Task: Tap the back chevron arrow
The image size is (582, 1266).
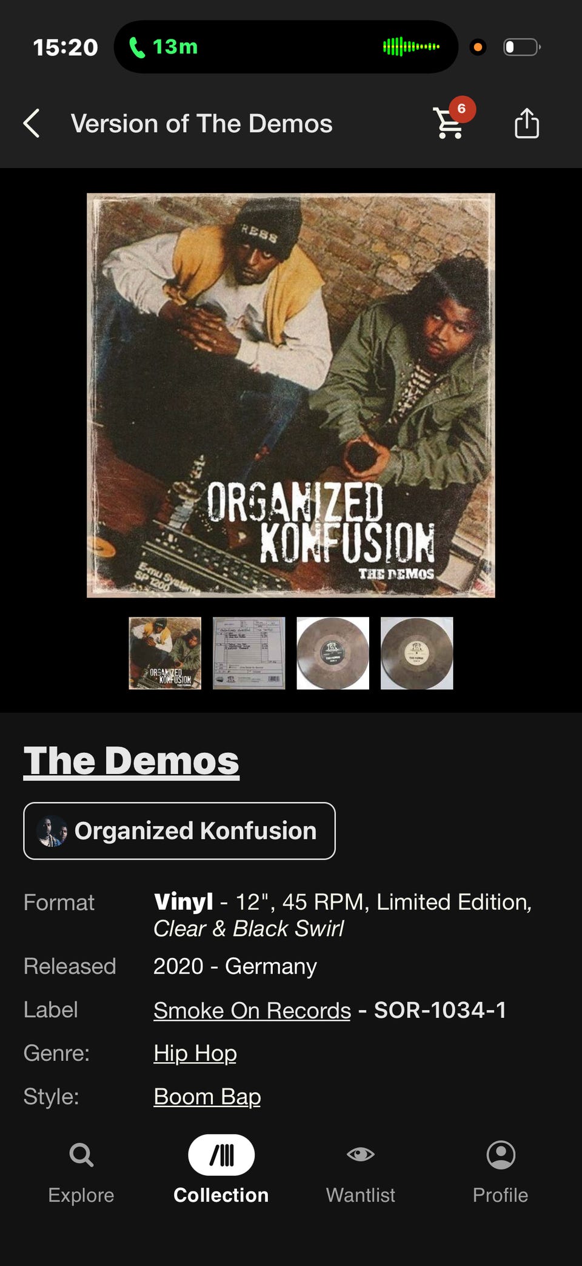Action: click(x=32, y=124)
